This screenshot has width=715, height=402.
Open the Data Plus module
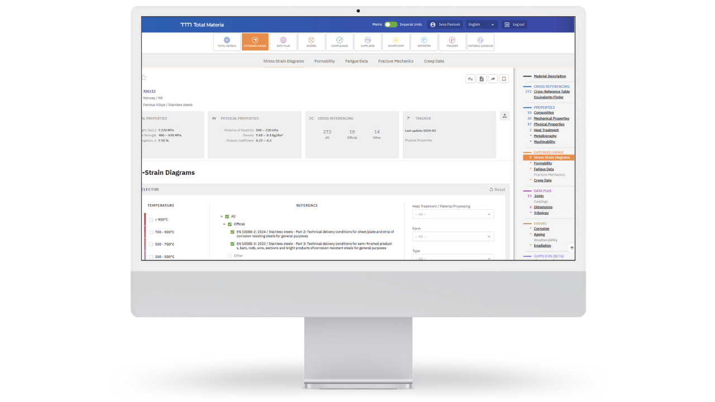(283, 42)
